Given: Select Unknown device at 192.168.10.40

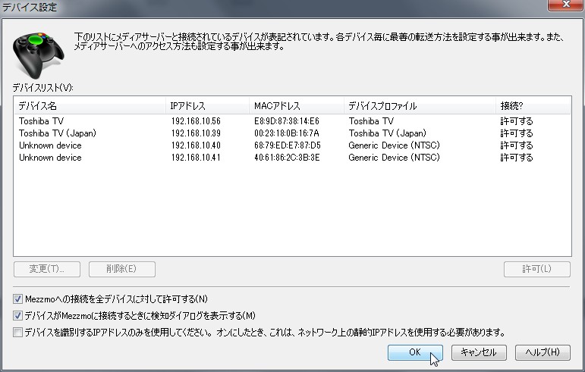Looking at the screenshot, I should 50,145.
